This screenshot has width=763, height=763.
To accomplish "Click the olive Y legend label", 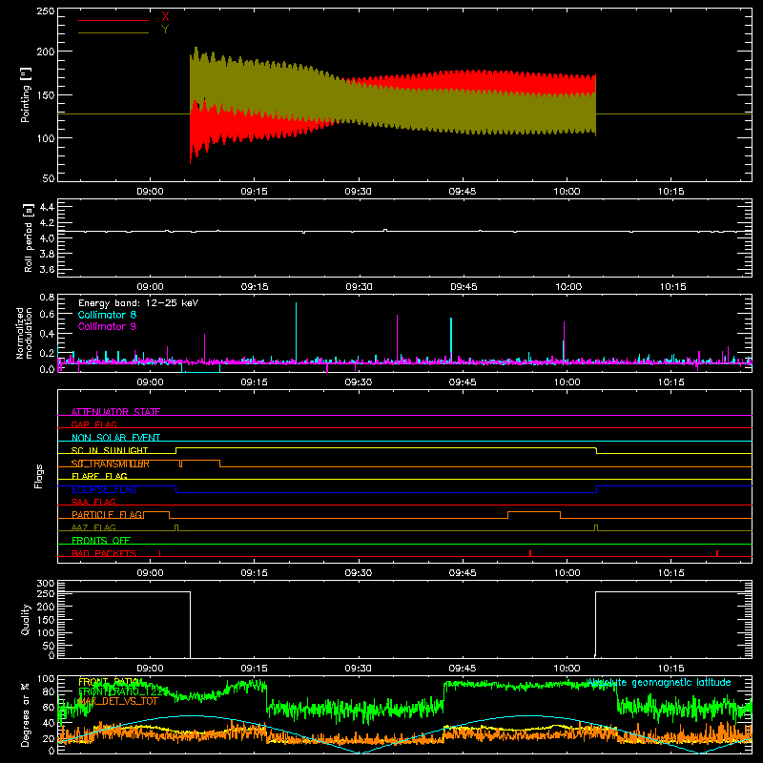I will point(165,30).
